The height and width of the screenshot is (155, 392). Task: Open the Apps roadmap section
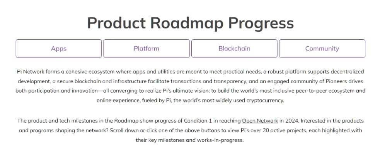59,49
